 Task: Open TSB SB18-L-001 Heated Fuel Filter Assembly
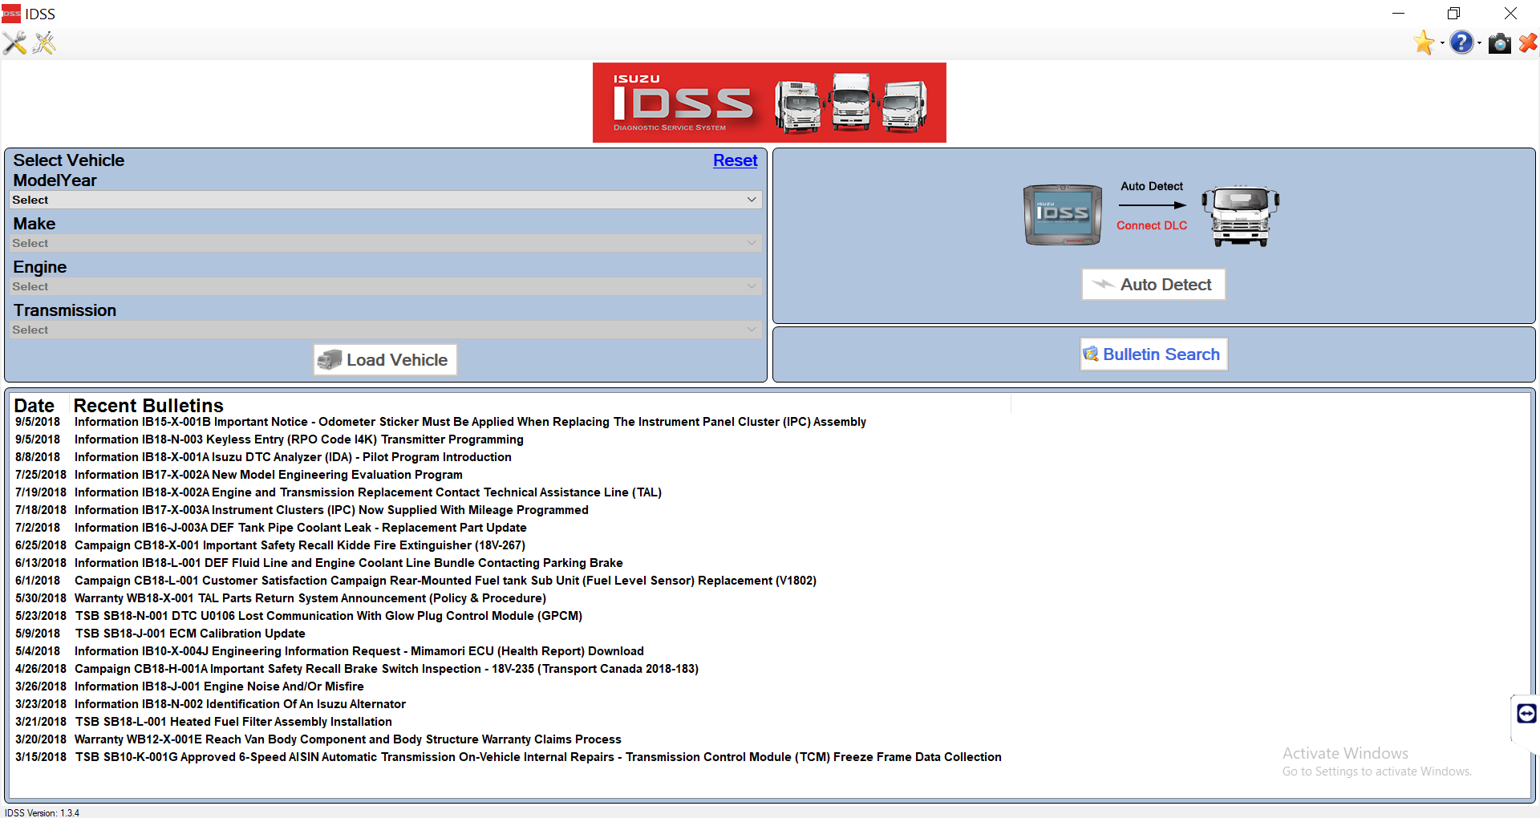coord(233,722)
